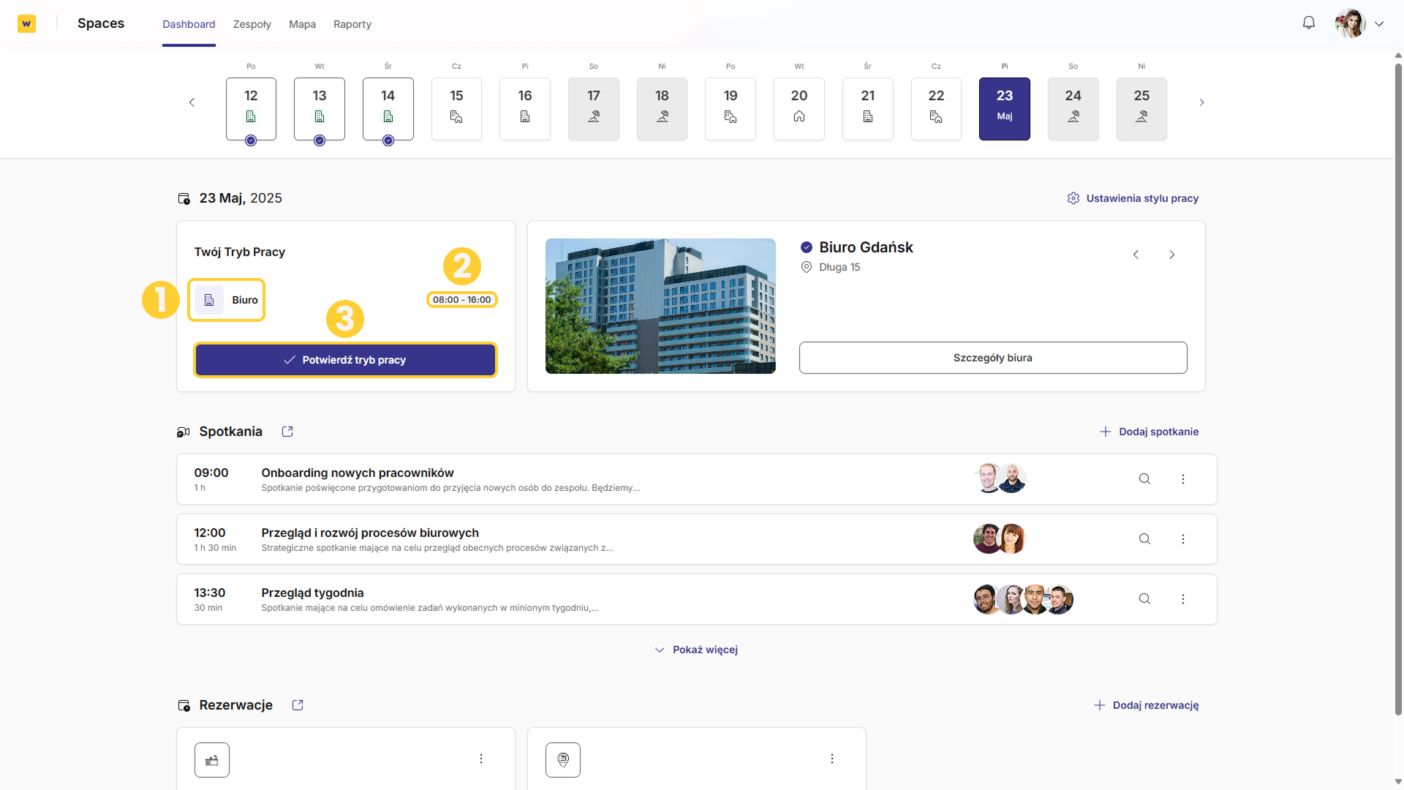
Task: Click the parking reservation icon card
Action: click(x=563, y=760)
